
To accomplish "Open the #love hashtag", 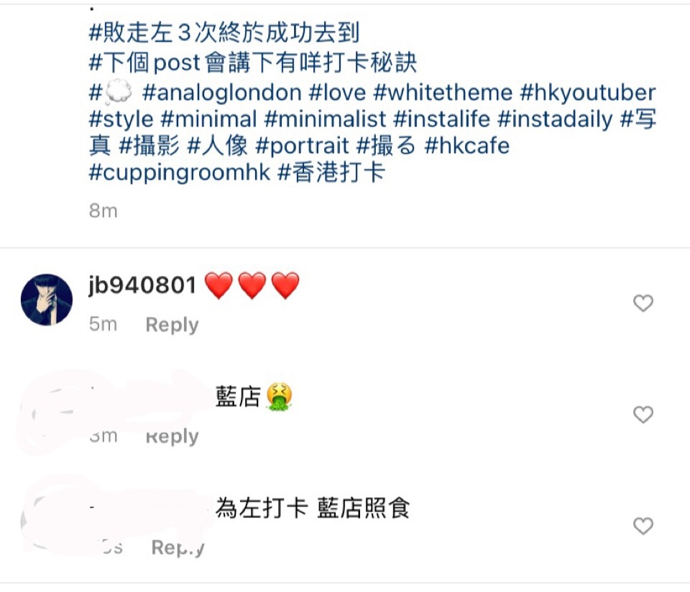I will 338,93.
